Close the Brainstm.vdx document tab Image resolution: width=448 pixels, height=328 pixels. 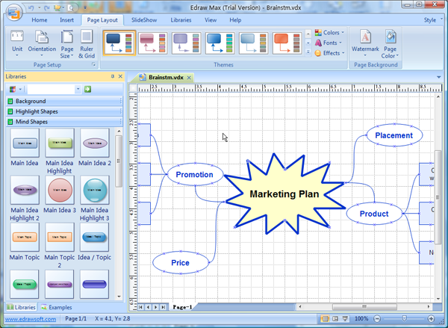[190, 78]
